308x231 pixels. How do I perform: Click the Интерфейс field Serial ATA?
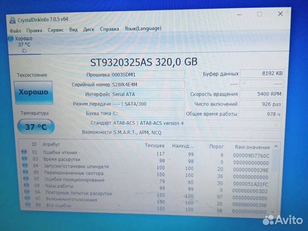point(148,94)
